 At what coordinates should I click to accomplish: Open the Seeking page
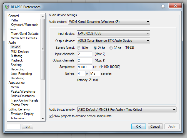coord(16,65)
